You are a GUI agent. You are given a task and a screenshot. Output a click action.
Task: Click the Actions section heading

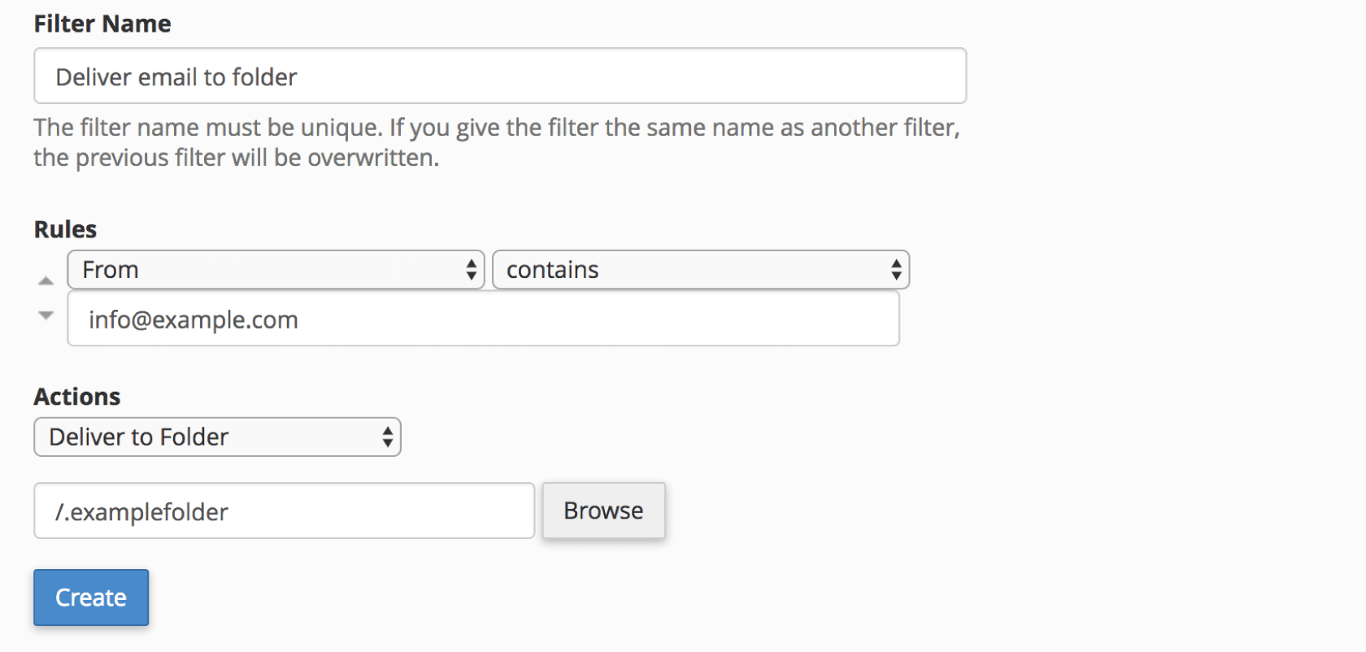click(x=77, y=397)
